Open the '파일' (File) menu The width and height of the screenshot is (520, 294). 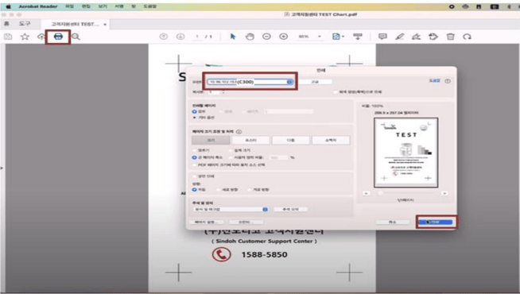click(69, 6)
